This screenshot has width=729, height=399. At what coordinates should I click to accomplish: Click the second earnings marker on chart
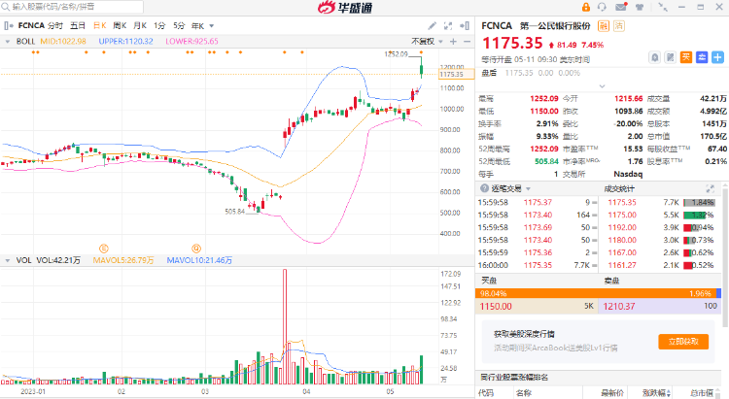[x=196, y=249]
